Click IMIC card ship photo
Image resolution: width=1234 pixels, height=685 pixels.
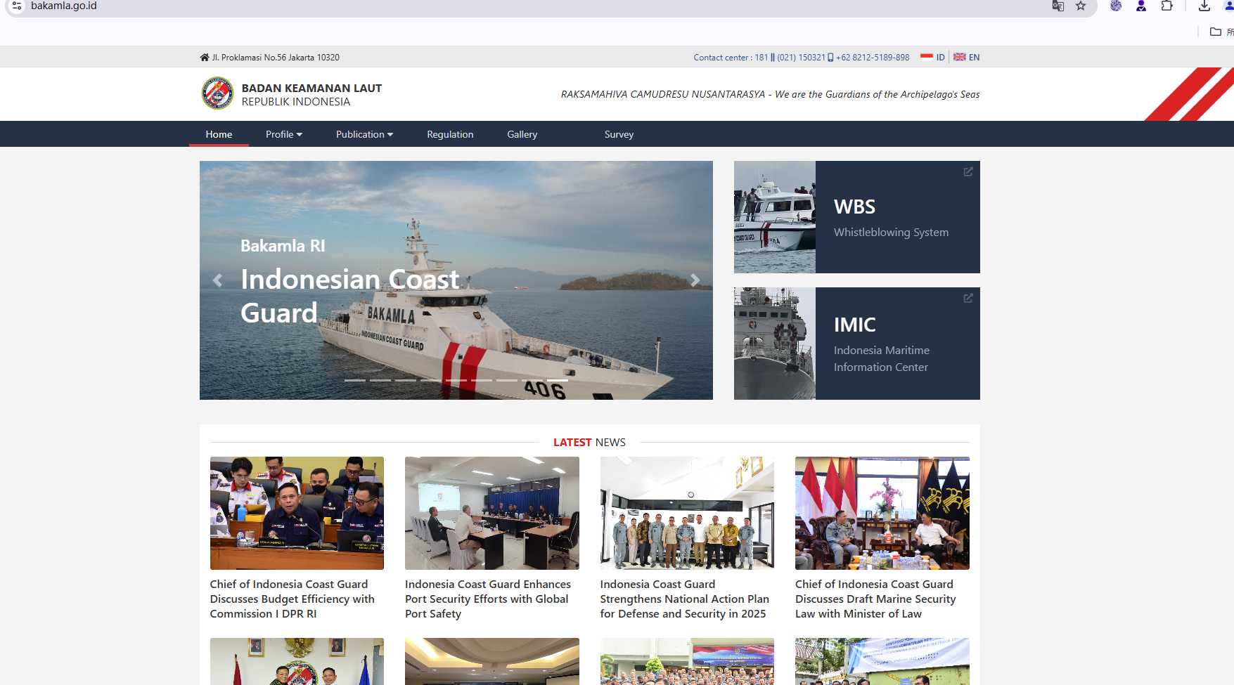[x=775, y=344]
